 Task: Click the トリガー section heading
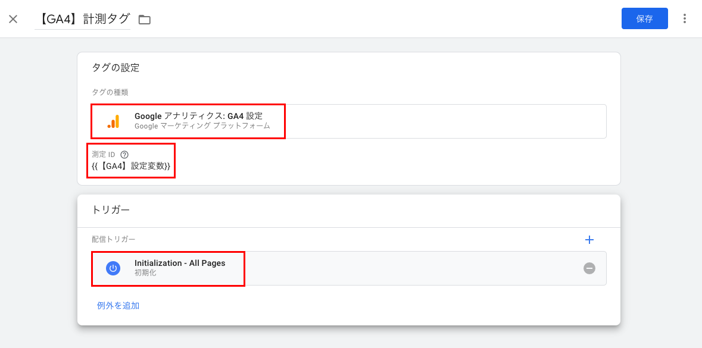pyautogui.click(x=111, y=209)
